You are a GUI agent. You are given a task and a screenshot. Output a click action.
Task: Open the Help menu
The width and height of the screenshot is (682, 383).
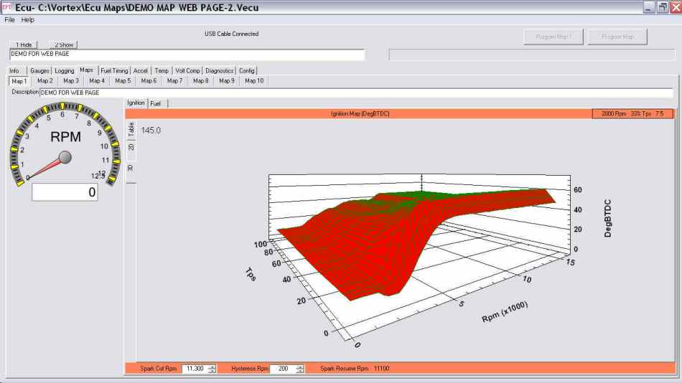tap(28, 20)
